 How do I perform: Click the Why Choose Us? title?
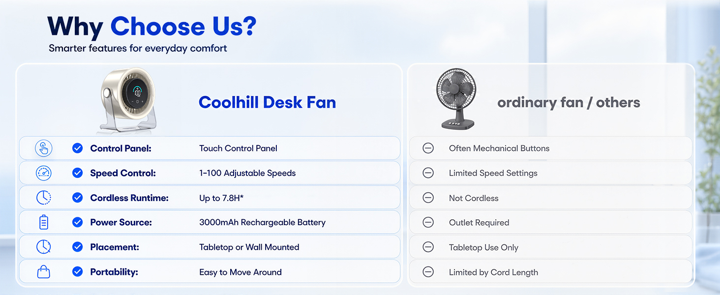(x=152, y=27)
